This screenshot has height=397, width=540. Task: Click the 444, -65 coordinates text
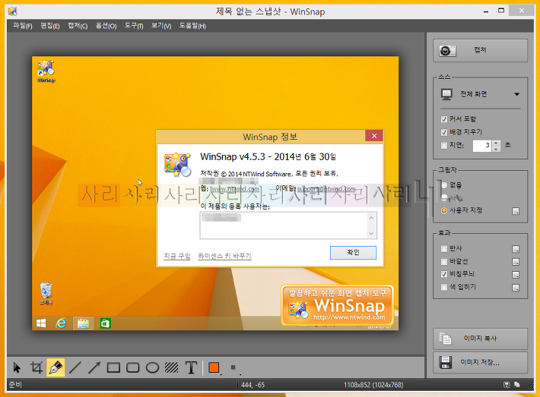pos(253,385)
